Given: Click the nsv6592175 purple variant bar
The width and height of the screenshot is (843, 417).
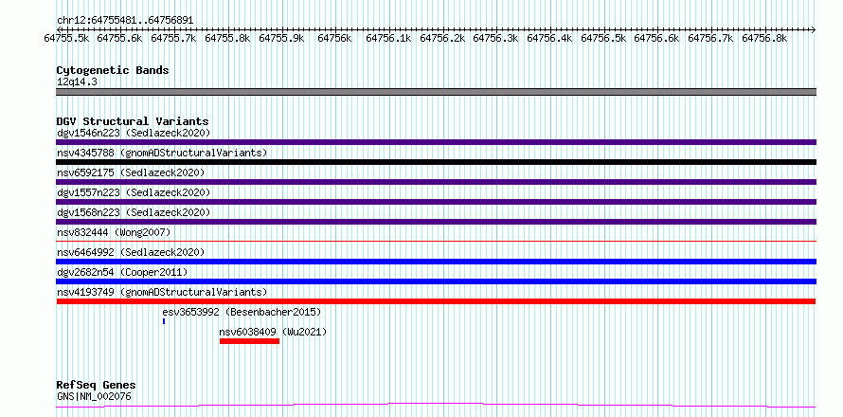Looking at the screenshot, I should tap(436, 182).
